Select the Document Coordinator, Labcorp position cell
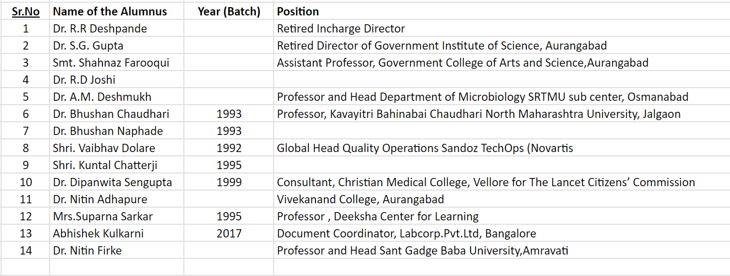The height and width of the screenshot is (276, 730). point(502,234)
